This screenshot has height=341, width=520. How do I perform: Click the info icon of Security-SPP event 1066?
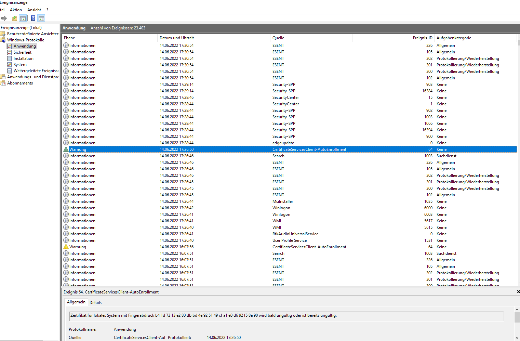(66, 123)
